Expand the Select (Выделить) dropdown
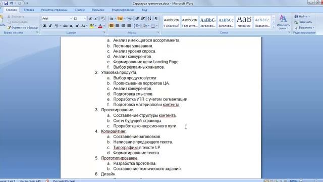The height and width of the screenshot is (182, 323). (x=313, y=27)
